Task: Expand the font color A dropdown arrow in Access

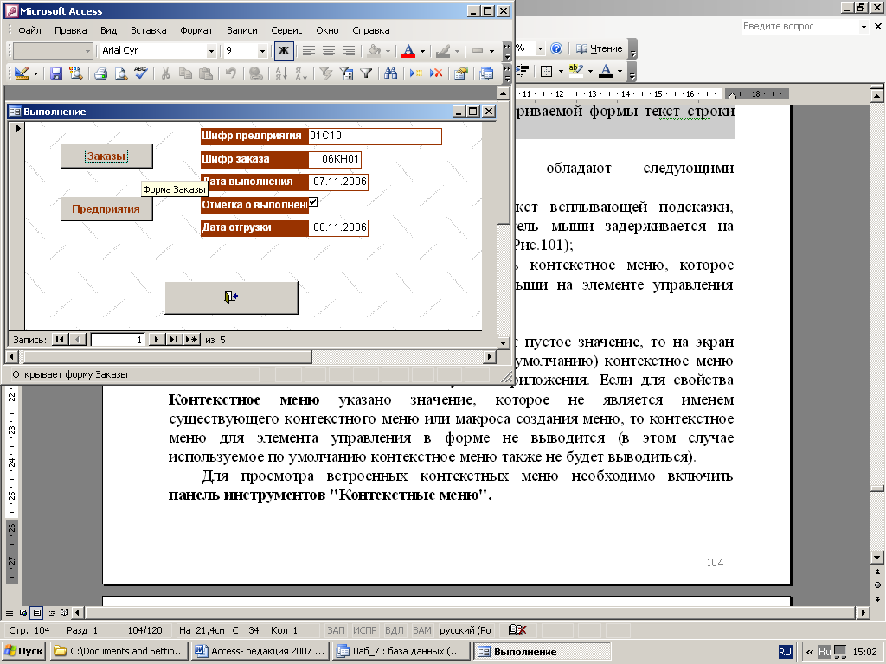Action: [x=422, y=51]
